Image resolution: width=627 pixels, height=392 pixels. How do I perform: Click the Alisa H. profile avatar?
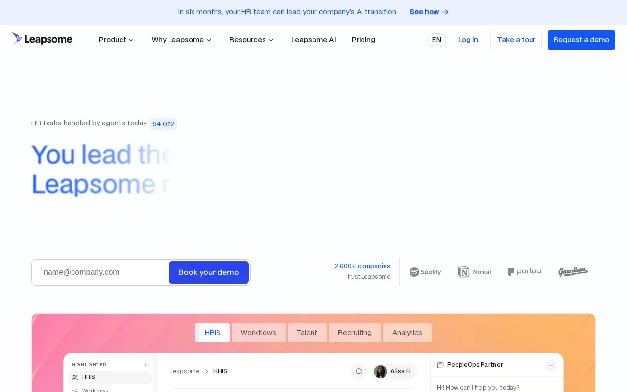[x=381, y=371]
